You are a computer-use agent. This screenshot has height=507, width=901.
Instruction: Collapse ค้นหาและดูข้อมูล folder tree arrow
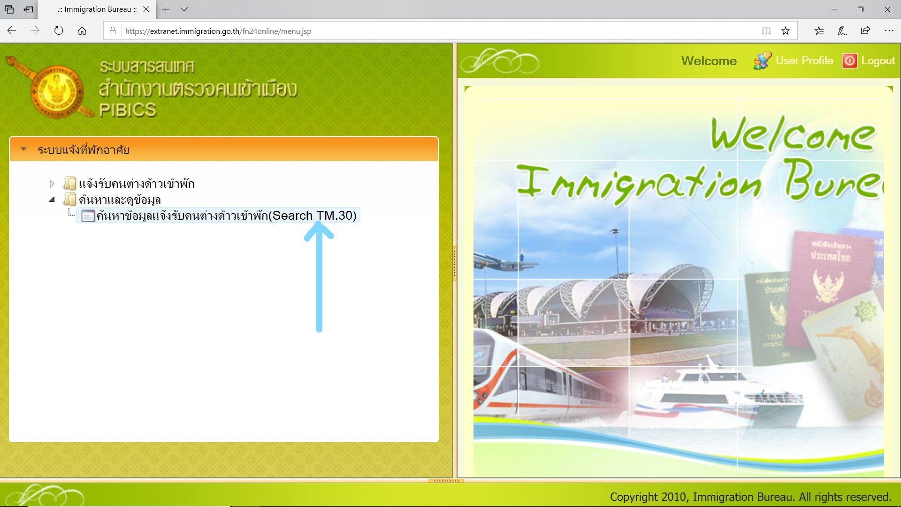pyautogui.click(x=52, y=200)
